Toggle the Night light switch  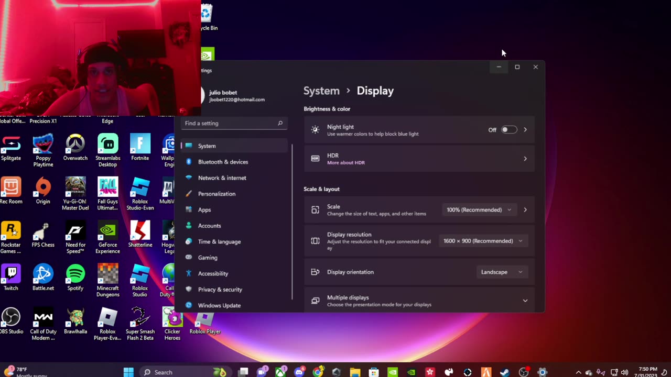[x=508, y=130]
